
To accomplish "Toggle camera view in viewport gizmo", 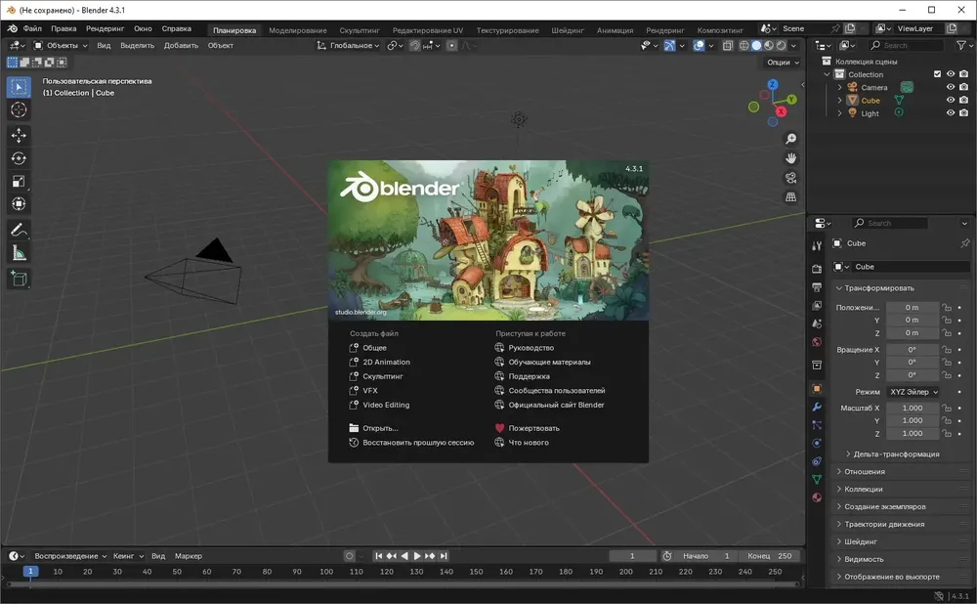I will [x=790, y=178].
